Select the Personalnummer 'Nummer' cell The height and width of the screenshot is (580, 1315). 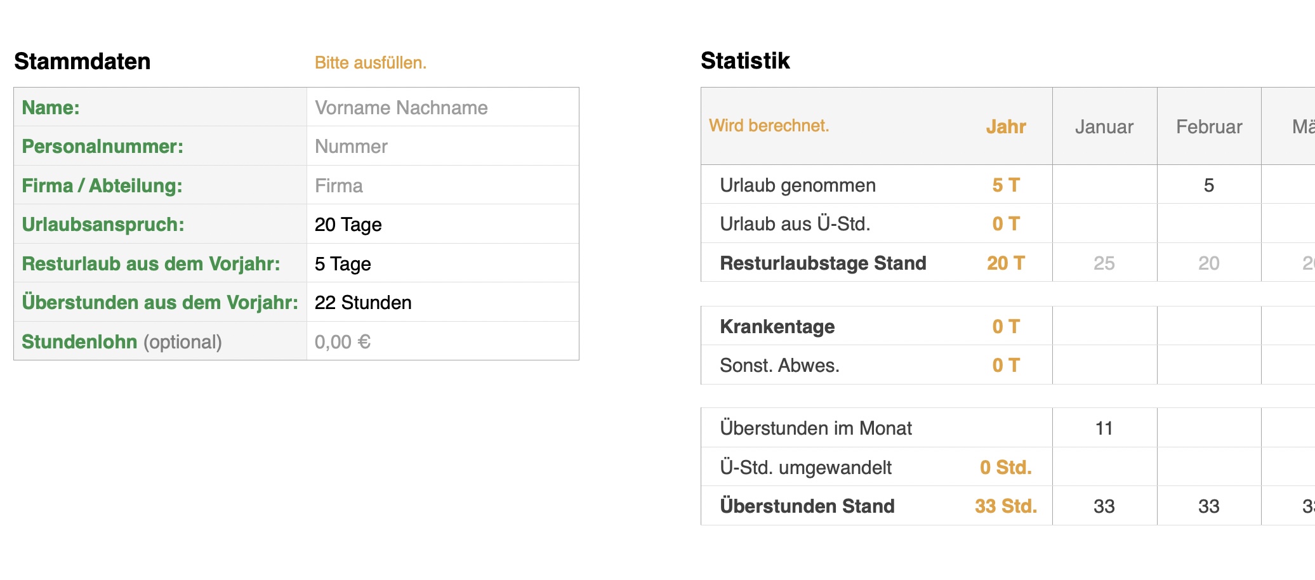[442, 147]
